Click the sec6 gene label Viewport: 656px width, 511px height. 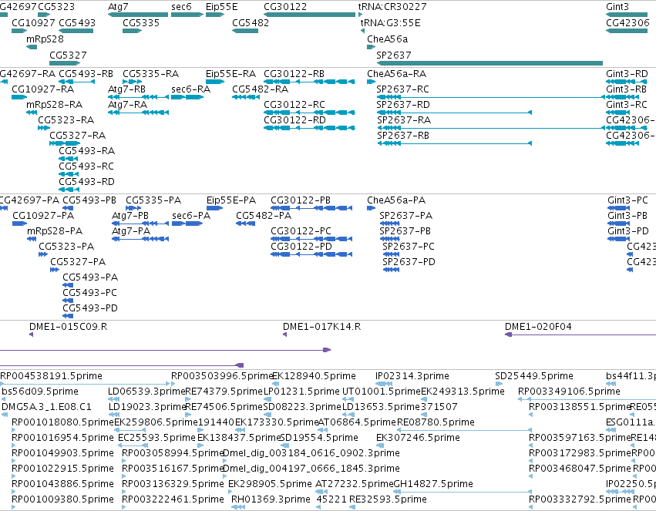coord(181,7)
